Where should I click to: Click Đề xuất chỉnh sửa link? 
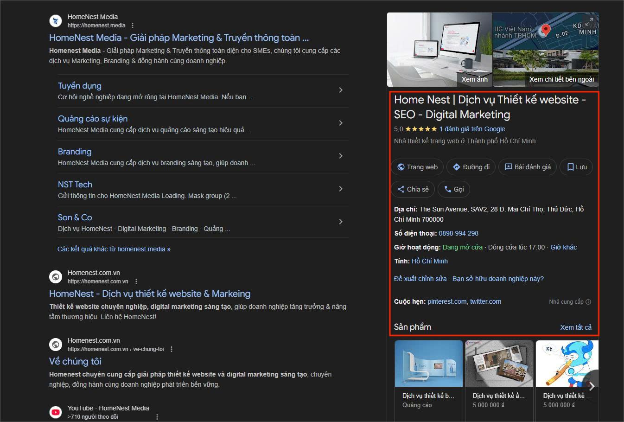tap(420, 279)
